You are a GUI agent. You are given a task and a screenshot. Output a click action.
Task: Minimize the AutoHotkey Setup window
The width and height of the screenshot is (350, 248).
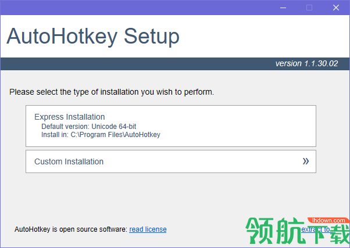pos(283,8)
